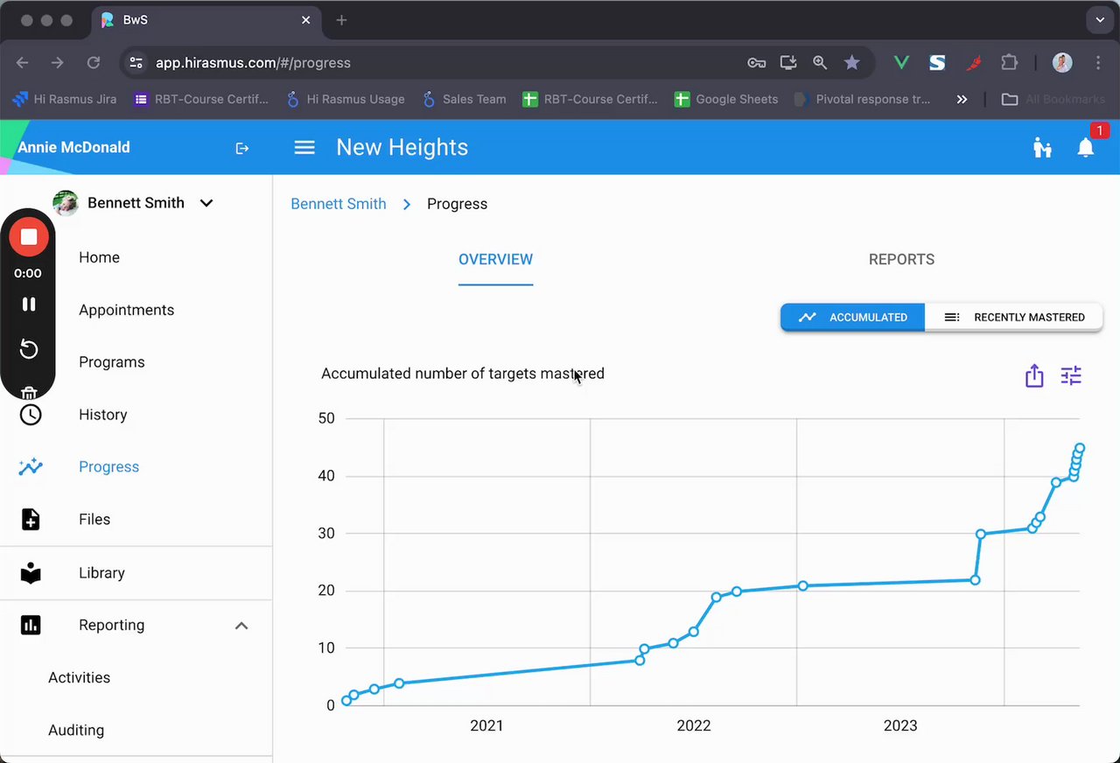Image resolution: width=1120 pixels, height=763 pixels.
Task: Click the logout icon beside Annie McDonald
Action: click(x=242, y=149)
